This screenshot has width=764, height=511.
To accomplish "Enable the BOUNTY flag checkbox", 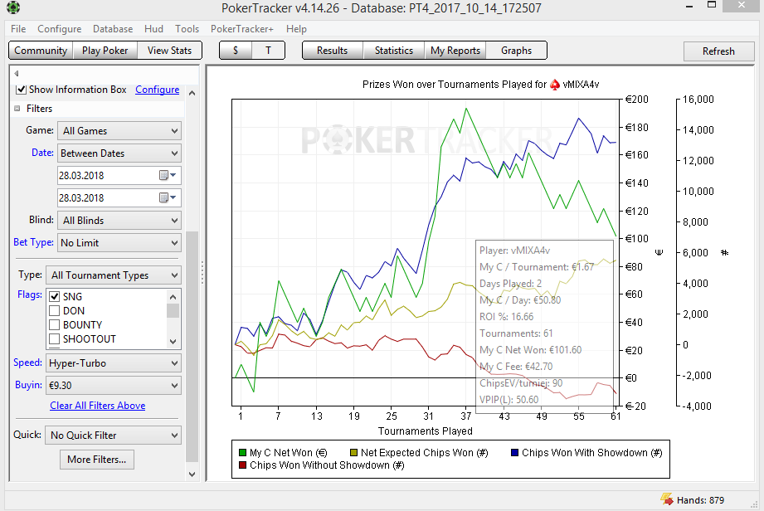I will (x=55, y=325).
